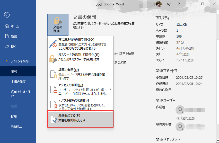Open the 文書の保護 lock button
The width and height of the screenshot is (219, 143).
[x=58, y=25]
